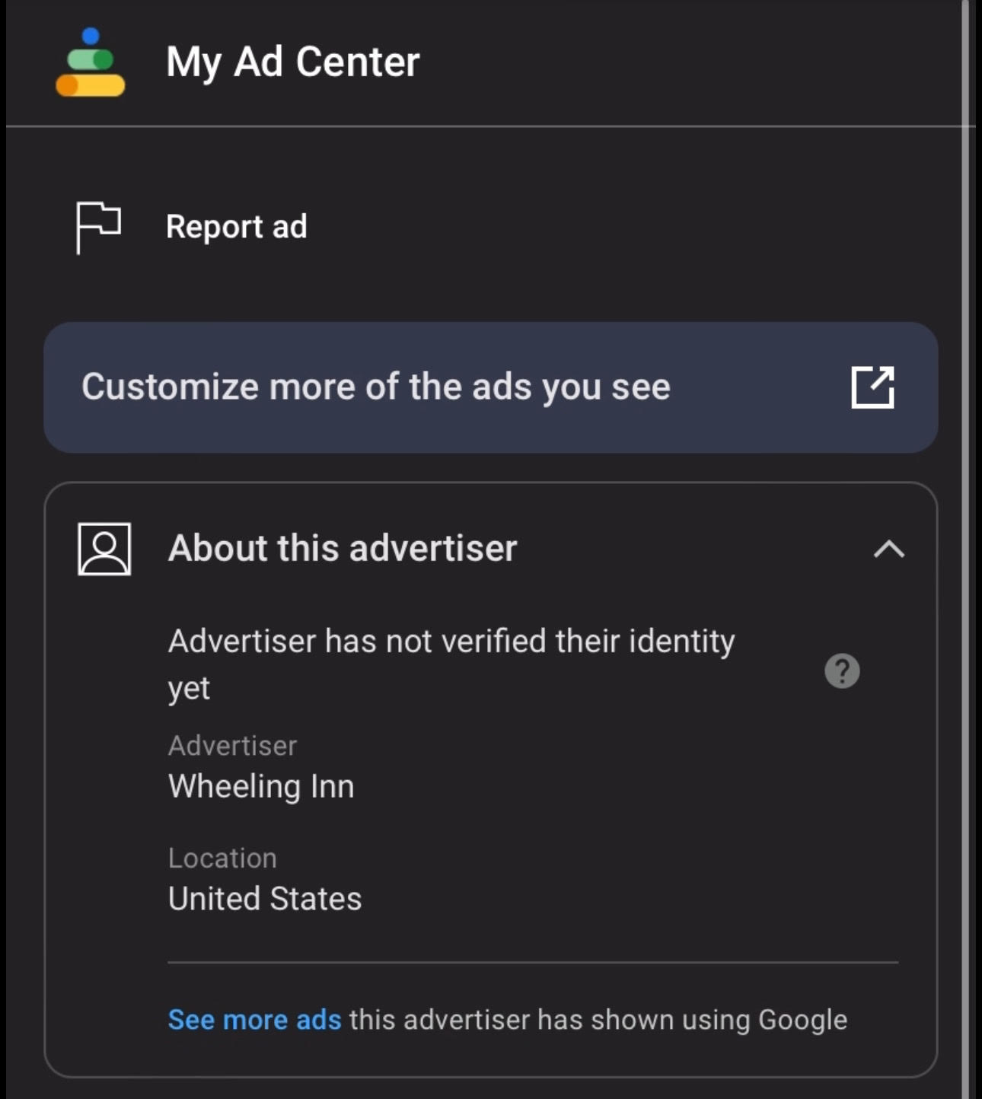
Task: Open the Report ad option
Action: pos(237,227)
